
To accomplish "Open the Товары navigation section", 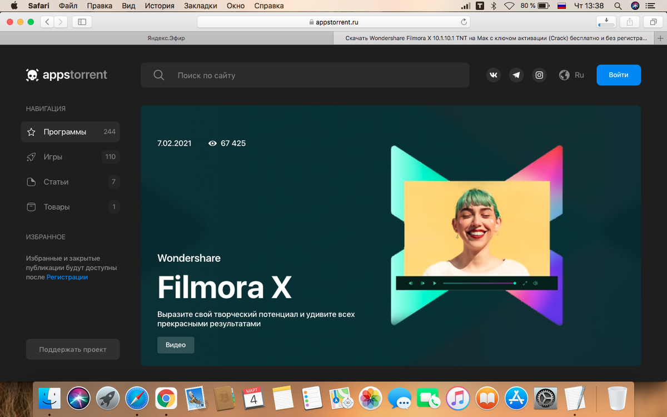I will click(x=70, y=207).
